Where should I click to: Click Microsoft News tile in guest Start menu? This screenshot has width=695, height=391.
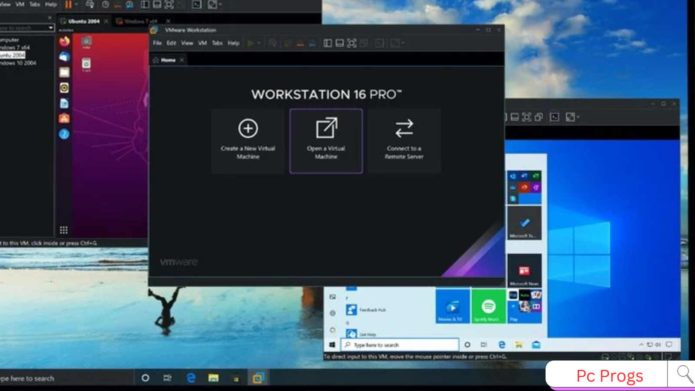click(524, 271)
